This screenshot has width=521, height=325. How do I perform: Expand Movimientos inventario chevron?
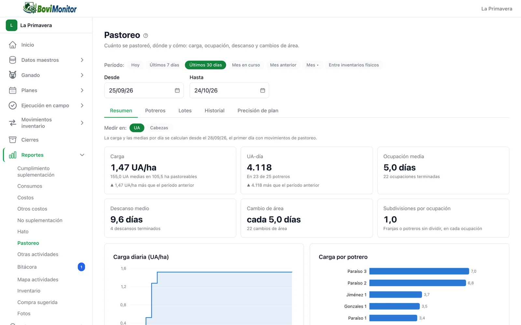82,123
